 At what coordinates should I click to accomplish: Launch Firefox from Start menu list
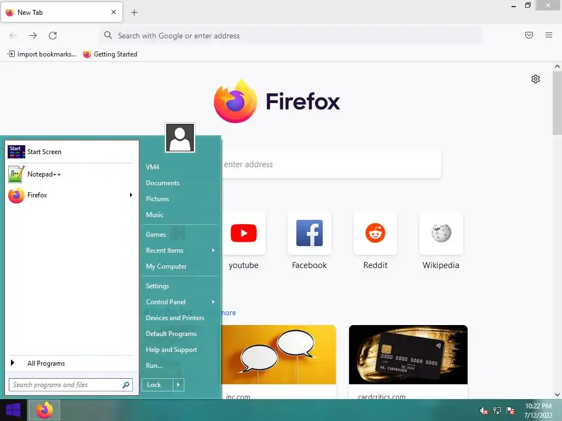point(68,195)
